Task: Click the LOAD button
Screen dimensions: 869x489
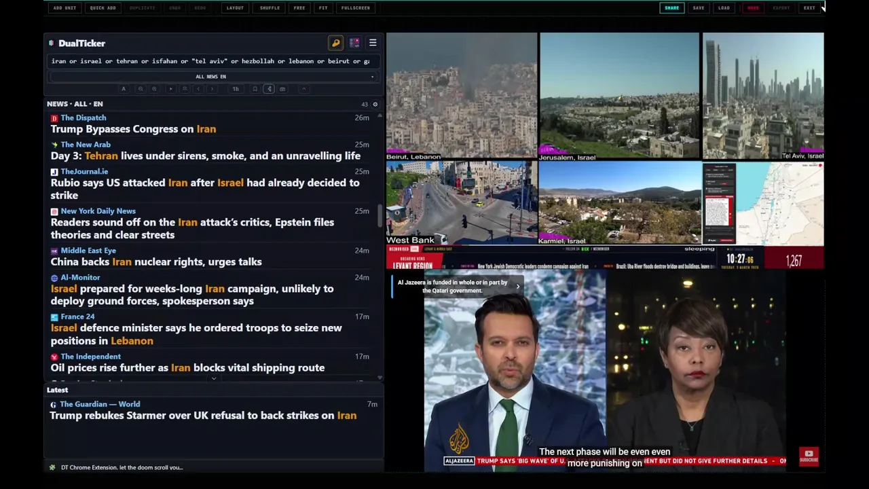Action: (x=724, y=8)
